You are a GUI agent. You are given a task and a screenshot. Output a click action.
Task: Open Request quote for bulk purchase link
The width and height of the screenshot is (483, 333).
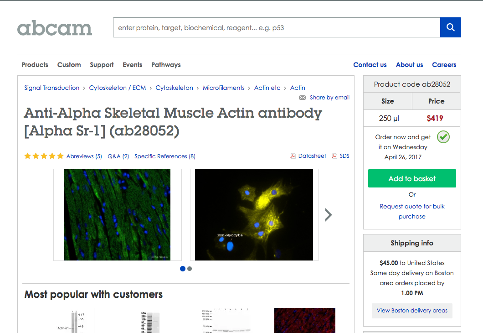tap(412, 211)
